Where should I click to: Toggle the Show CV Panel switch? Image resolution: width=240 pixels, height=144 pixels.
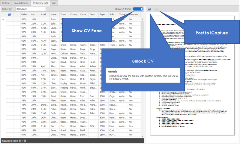pyautogui.click(x=138, y=9)
